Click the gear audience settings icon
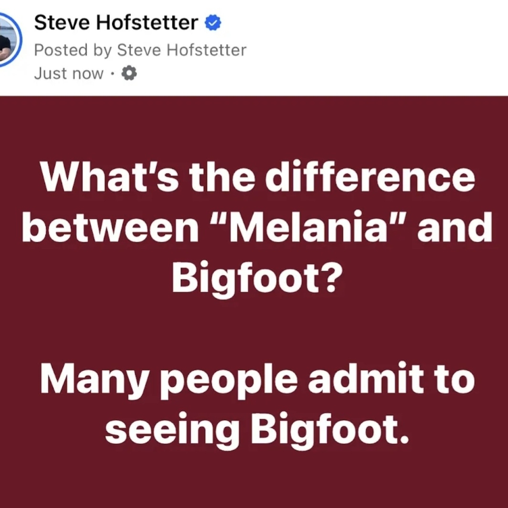 pos(129,73)
